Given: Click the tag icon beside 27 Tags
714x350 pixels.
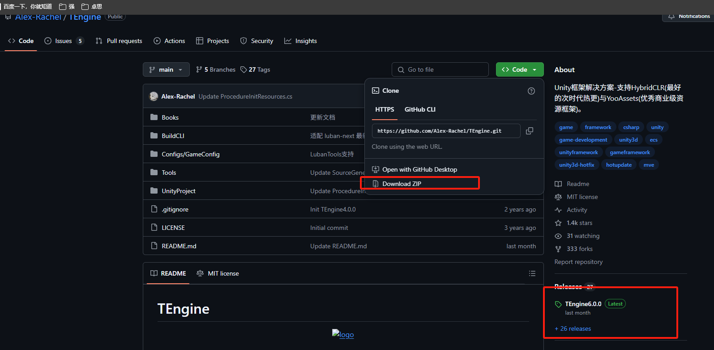Looking at the screenshot, I should click(x=244, y=69).
